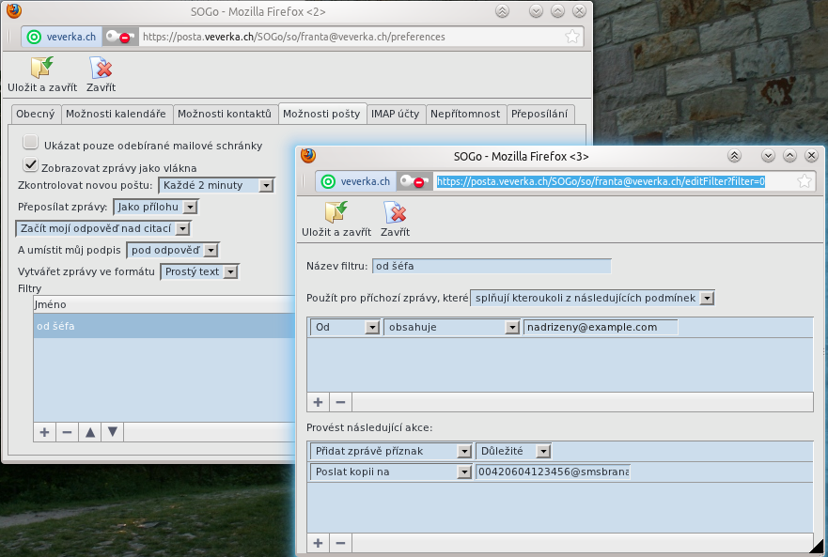The image size is (828, 557).
Task: Toggle Zobrazovat zprávy jako vlákna checkbox
Action: pyautogui.click(x=31, y=165)
